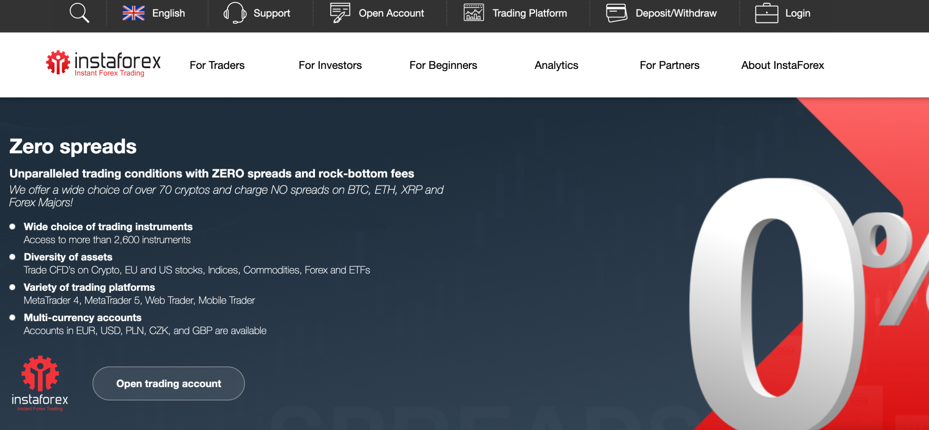The height and width of the screenshot is (430, 929).
Task: Click the Open Account contract icon
Action: coord(340,13)
